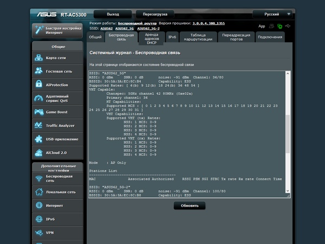This screenshot has height=244, width=325.
Task: Click the USB-приложение puzzle icon
Action: pyautogui.click(x=39, y=139)
